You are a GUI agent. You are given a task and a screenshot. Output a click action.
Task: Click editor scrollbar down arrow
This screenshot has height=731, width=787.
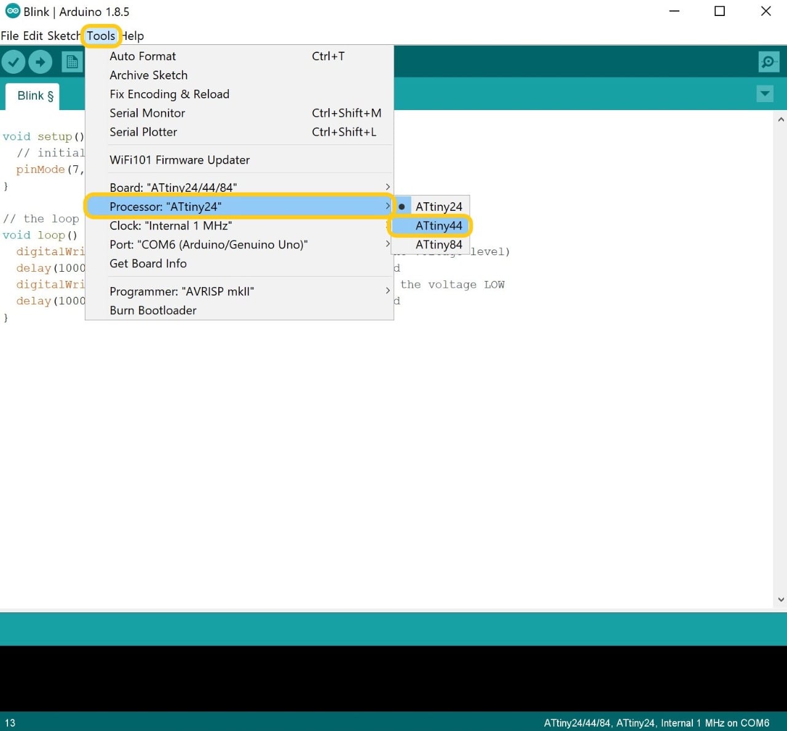(x=781, y=599)
